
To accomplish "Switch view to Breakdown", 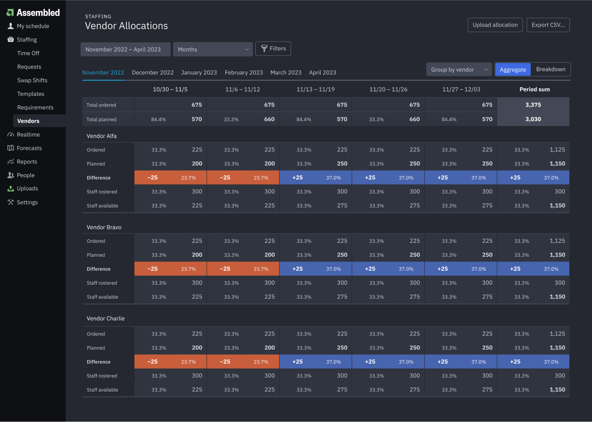I will click(x=550, y=69).
